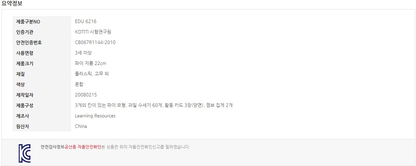Click the red 공산품 자율안전확인 text
Image resolution: width=416 pixels, height=166 pixels.
83,147
